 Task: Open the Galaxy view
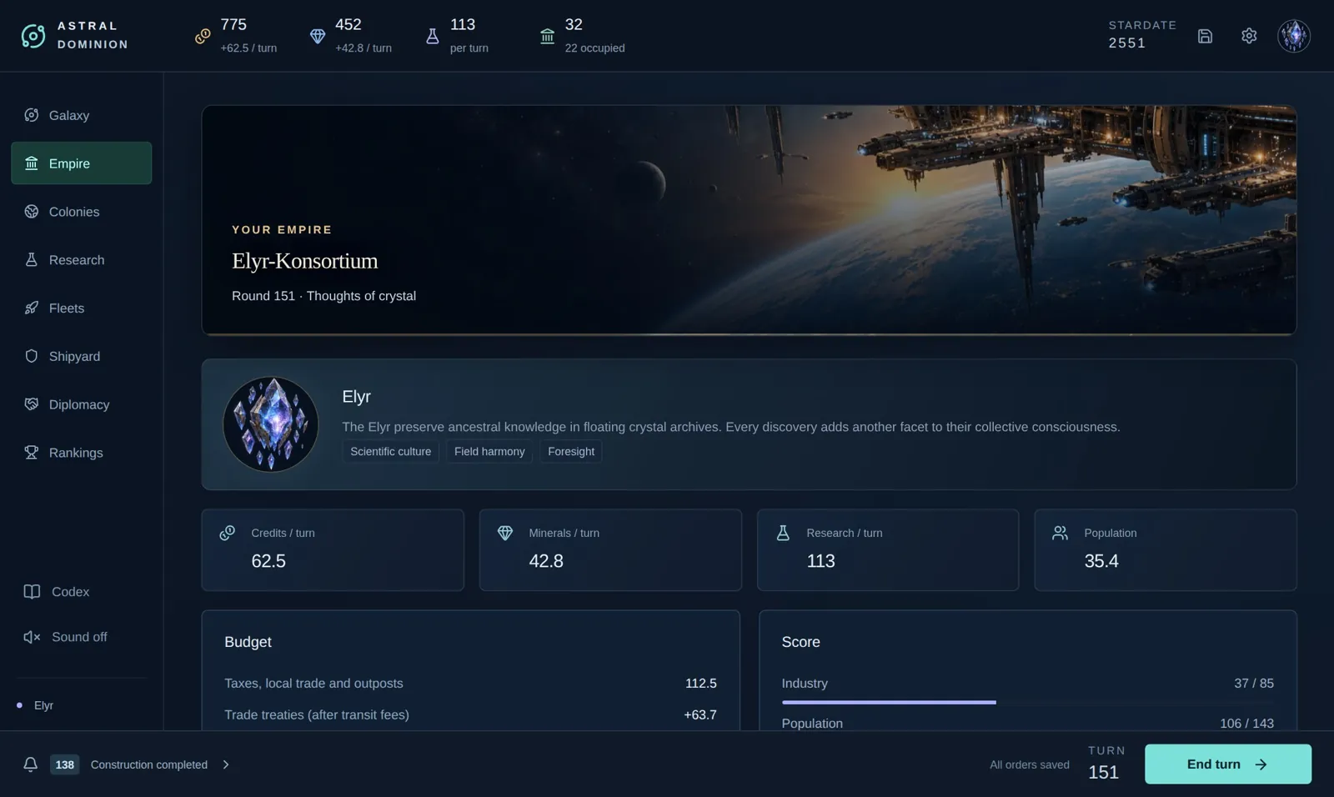coord(81,115)
